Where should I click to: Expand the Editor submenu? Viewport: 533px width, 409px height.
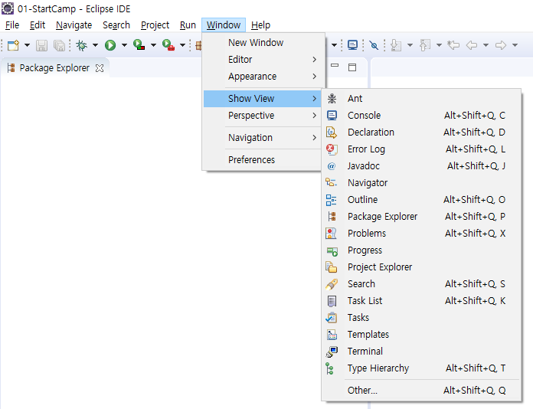[262, 60]
